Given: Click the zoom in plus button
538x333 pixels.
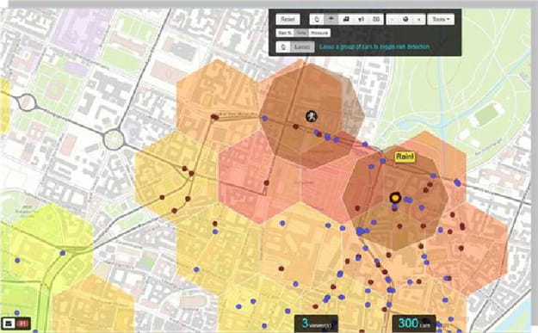Looking at the screenshot, I should pos(418,19).
